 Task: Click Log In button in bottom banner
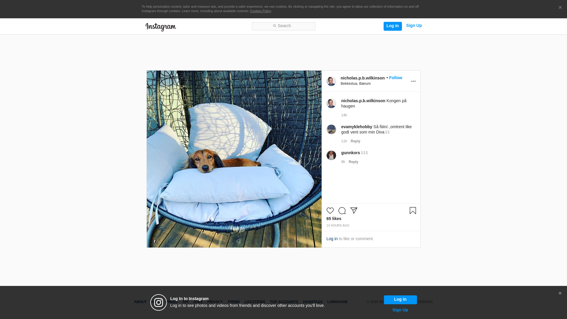click(400, 300)
